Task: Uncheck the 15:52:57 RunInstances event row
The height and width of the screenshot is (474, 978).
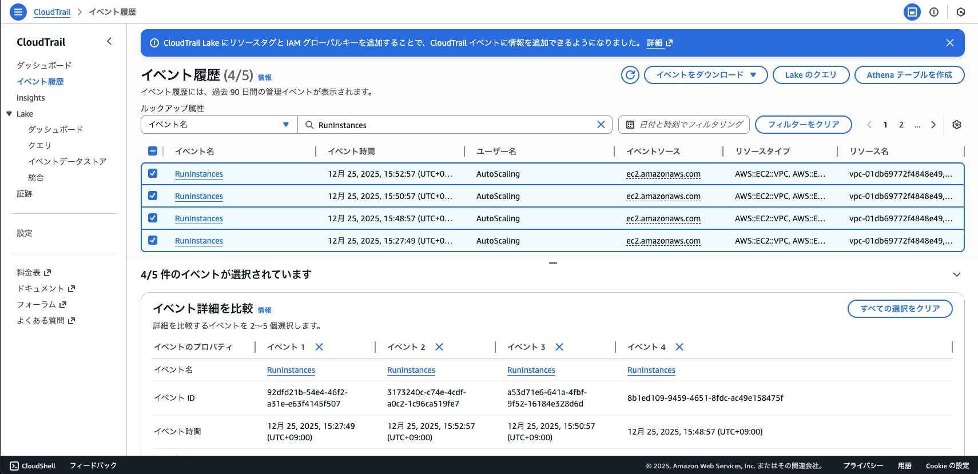Action: click(153, 173)
